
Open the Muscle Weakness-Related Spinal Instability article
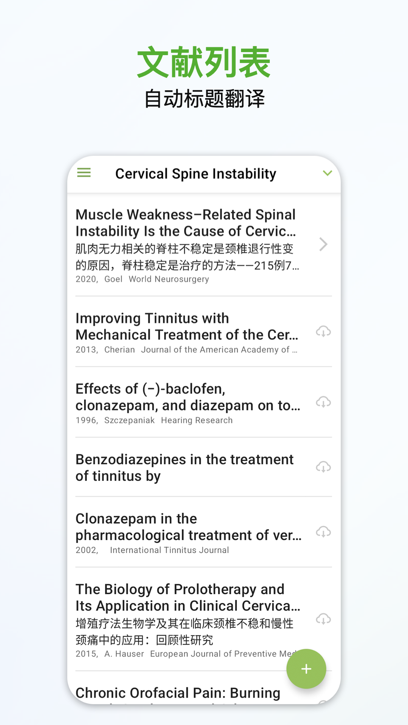pyautogui.click(x=185, y=223)
